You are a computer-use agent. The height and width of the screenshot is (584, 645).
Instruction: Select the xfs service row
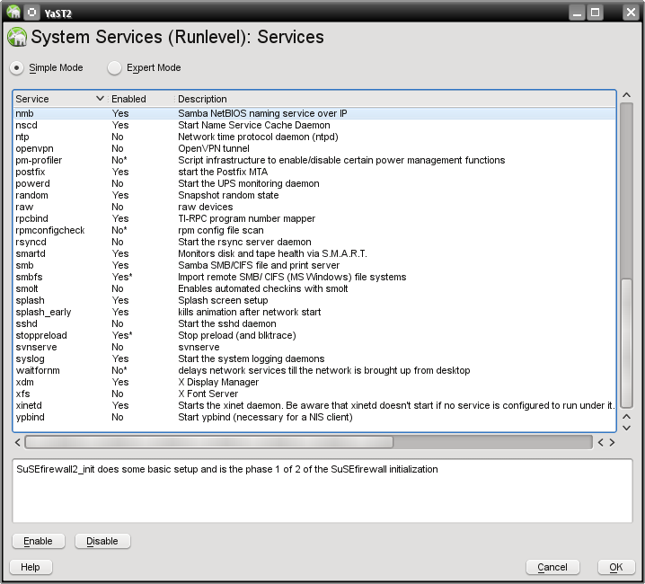314,394
